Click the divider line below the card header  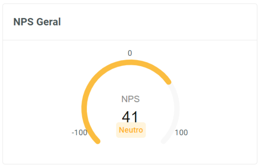pos(130,40)
